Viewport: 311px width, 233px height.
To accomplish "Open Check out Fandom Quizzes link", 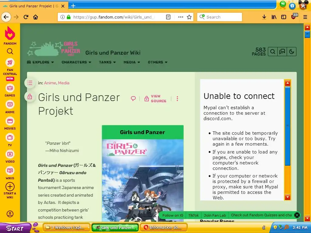I will pos(261,215).
